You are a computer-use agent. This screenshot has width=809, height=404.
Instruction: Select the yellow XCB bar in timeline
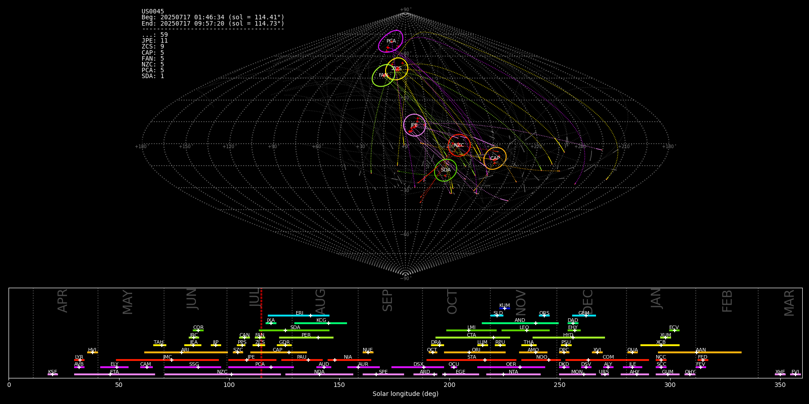click(660, 345)
